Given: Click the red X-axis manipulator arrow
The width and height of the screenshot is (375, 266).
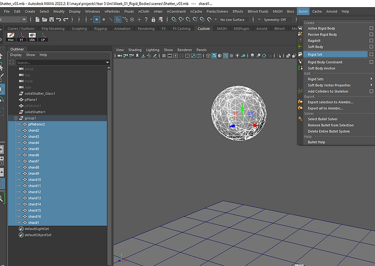Looking at the screenshot, I should pyautogui.click(x=256, y=125).
